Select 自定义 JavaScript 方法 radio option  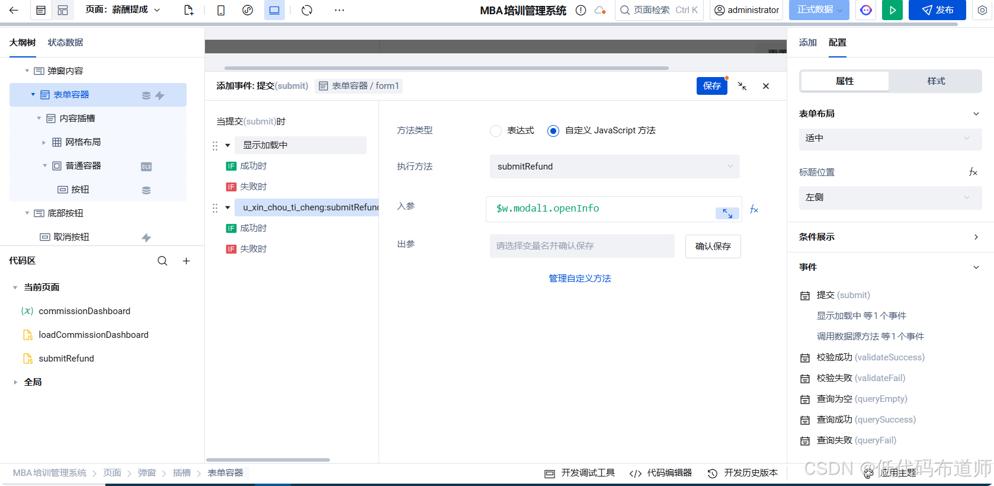point(553,131)
